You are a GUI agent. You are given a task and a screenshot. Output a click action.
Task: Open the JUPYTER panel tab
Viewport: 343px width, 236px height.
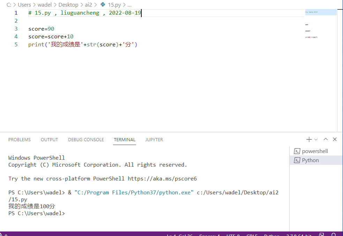[154, 139]
